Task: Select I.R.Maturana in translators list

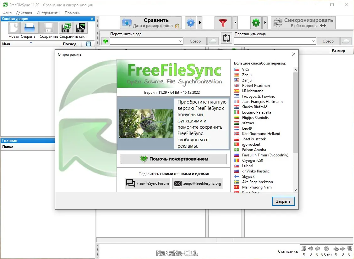Action: click(253, 91)
